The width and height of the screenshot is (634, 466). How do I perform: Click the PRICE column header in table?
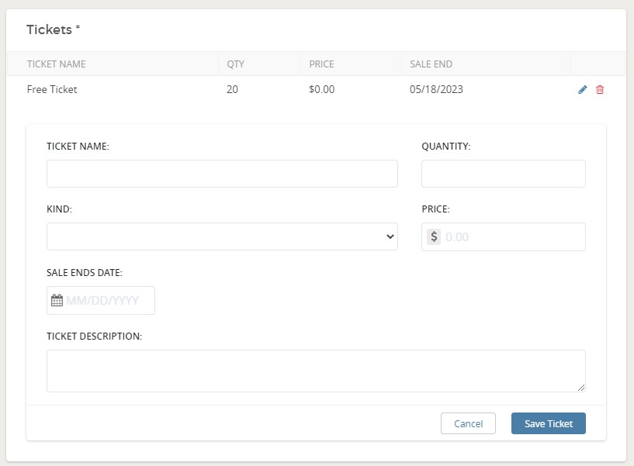(321, 64)
